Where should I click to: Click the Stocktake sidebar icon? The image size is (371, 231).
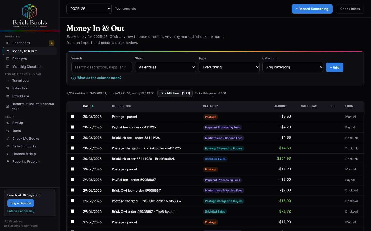(8, 96)
